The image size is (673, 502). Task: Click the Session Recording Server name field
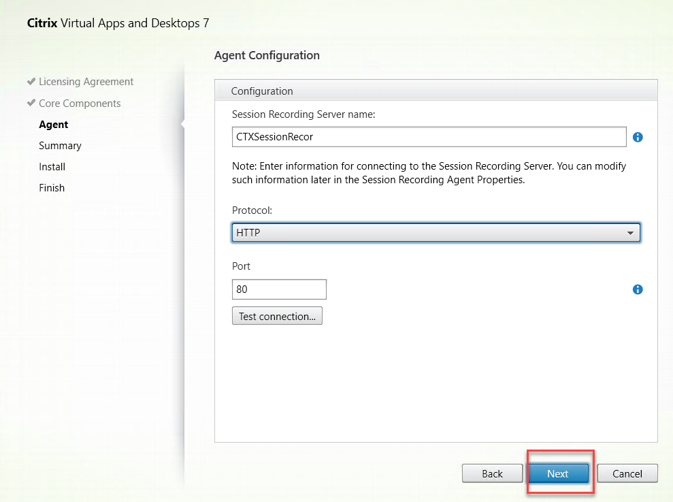point(429,137)
